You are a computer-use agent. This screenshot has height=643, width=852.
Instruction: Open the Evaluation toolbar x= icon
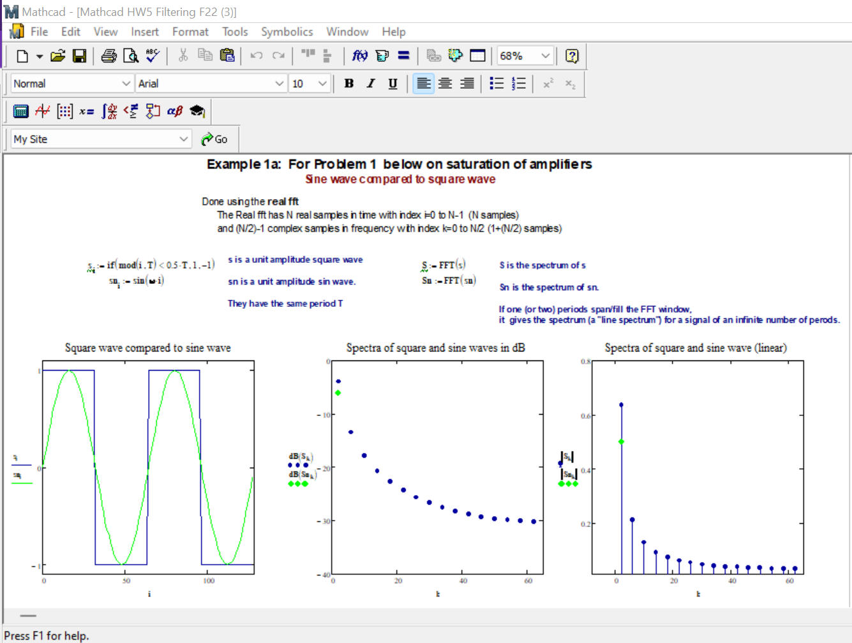pos(87,111)
